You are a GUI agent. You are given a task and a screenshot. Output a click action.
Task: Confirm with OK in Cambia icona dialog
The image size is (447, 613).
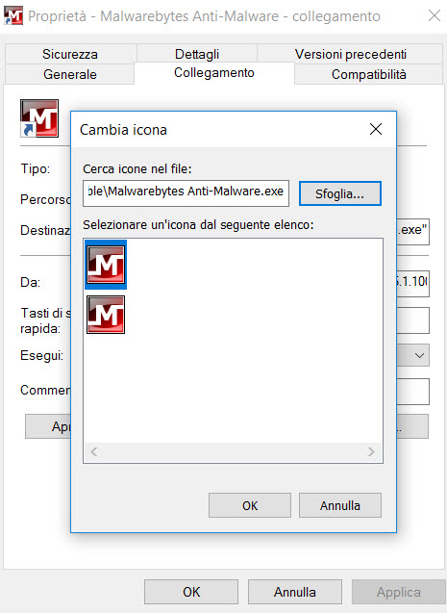(x=250, y=505)
